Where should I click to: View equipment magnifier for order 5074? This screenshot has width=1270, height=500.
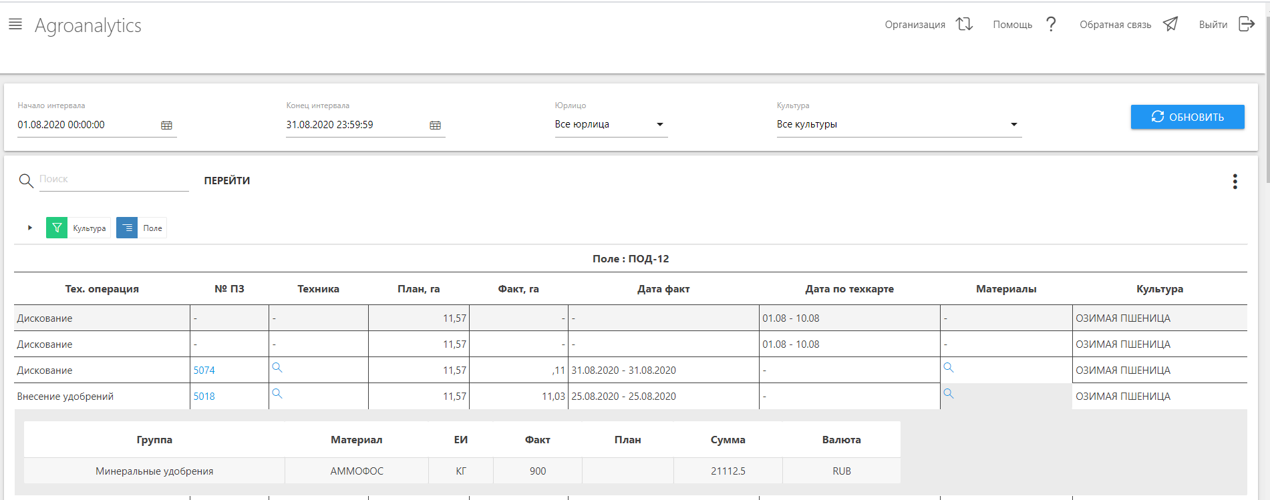[277, 368]
